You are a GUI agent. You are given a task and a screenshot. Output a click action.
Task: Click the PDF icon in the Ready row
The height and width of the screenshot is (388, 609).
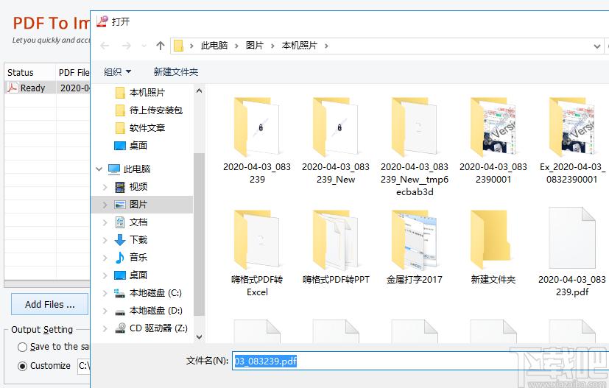(x=13, y=88)
